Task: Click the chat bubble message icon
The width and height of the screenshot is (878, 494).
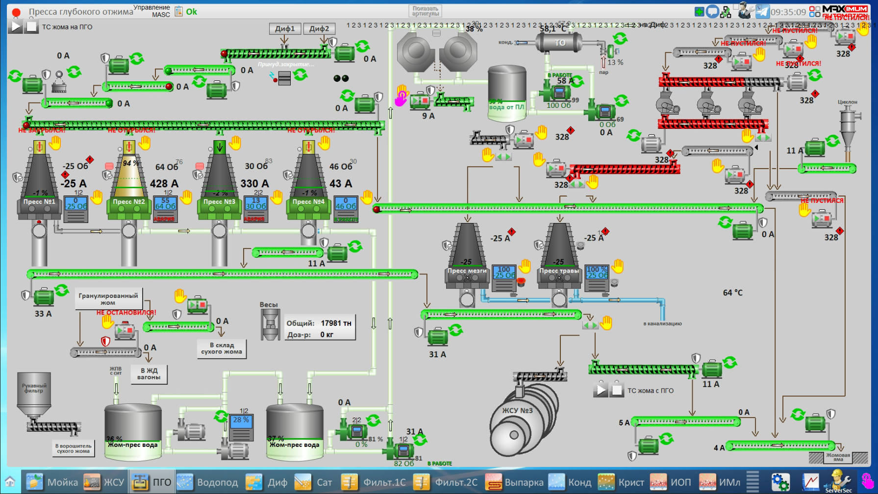Action: click(712, 11)
